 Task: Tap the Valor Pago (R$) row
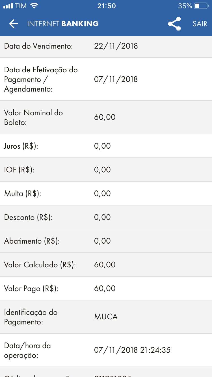point(106,288)
